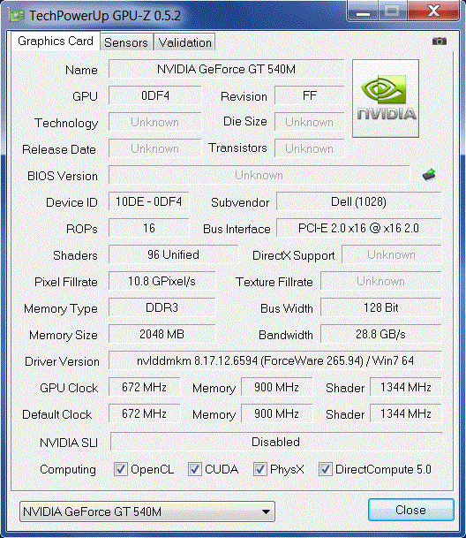The width and height of the screenshot is (466, 538).
Task: Click the BIOS save chip icon
Action: 429,175
